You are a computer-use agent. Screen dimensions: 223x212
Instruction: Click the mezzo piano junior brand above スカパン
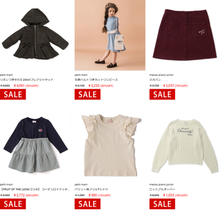point(161,75)
